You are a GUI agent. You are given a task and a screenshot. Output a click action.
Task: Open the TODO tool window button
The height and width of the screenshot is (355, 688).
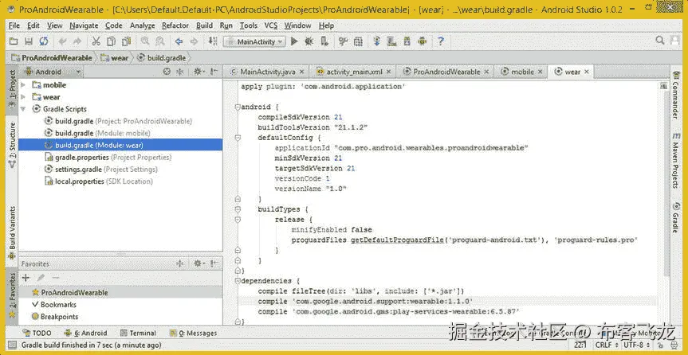pos(37,333)
